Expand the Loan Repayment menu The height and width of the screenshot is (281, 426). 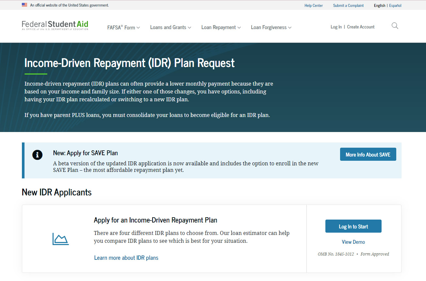pyautogui.click(x=221, y=27)
